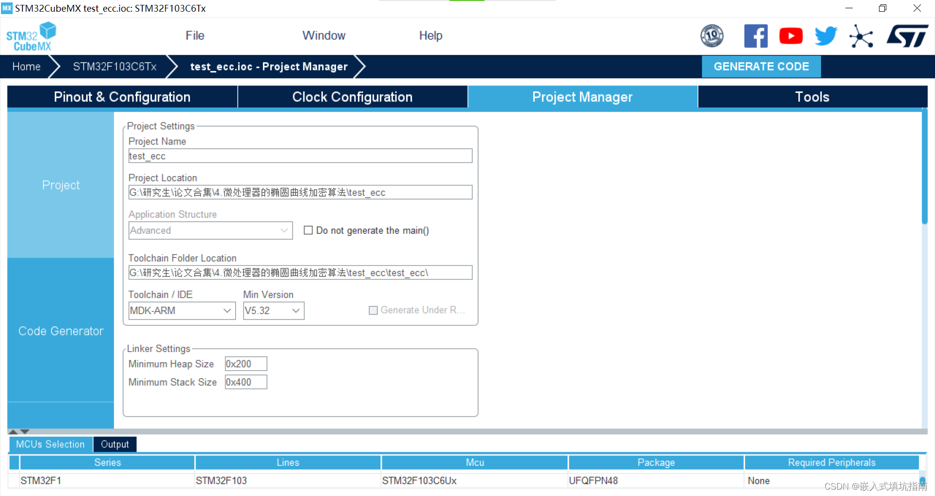Click the ST logo in the top-right corner
The image size is (935, 496).
coord(907,35)
